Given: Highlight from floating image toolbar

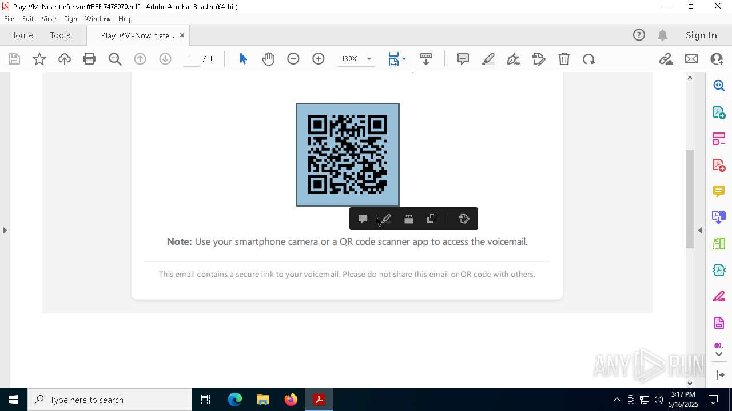Looking at the screenshot, I should click(385, 219).
